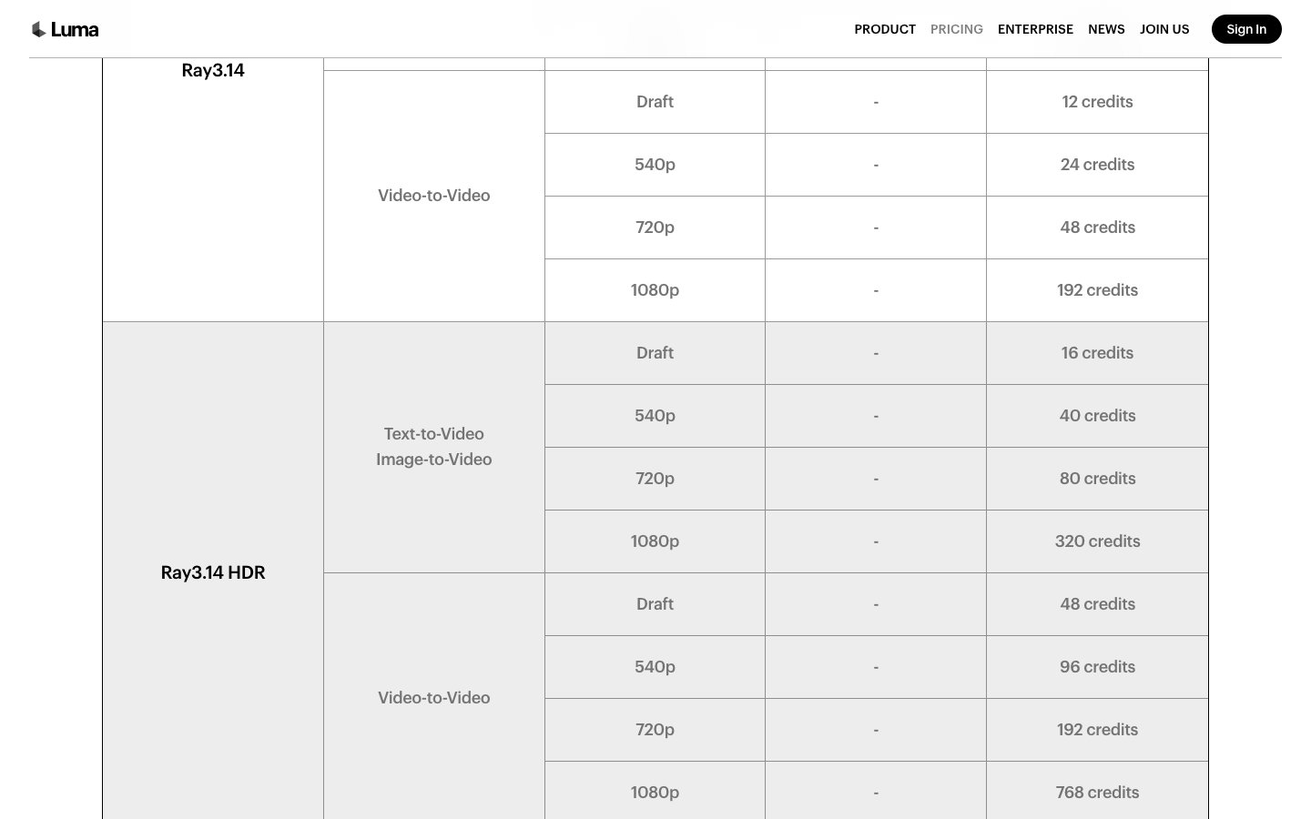Click the Luma logo icon
The width and height of the screenshot is (1311, 819).
point(39,29)
